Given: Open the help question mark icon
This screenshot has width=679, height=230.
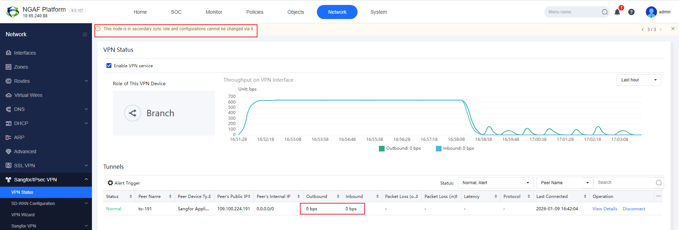Looking at the screenshot, I should point(631,12).
